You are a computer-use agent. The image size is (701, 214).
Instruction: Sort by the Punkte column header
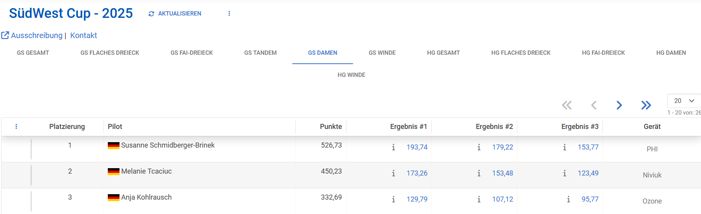point(330,127)
